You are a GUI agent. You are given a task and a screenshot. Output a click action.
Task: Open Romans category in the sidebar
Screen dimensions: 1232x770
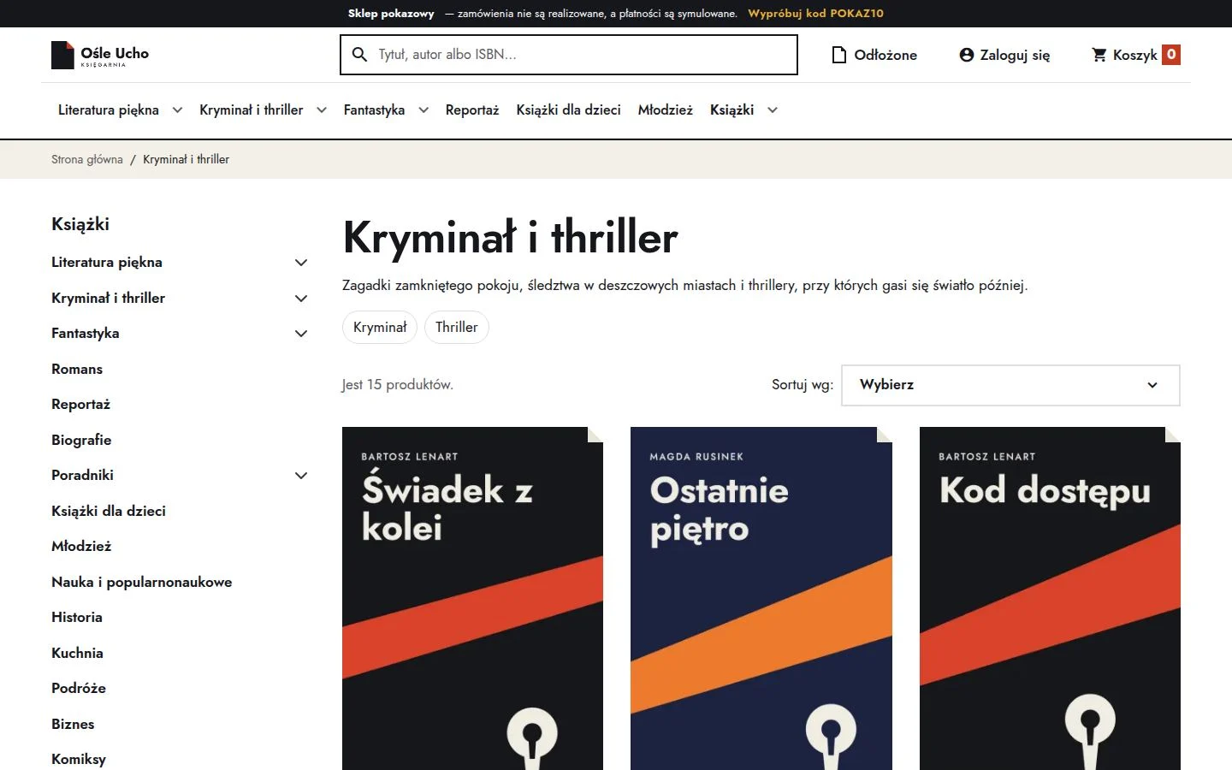tap(77, 370)
